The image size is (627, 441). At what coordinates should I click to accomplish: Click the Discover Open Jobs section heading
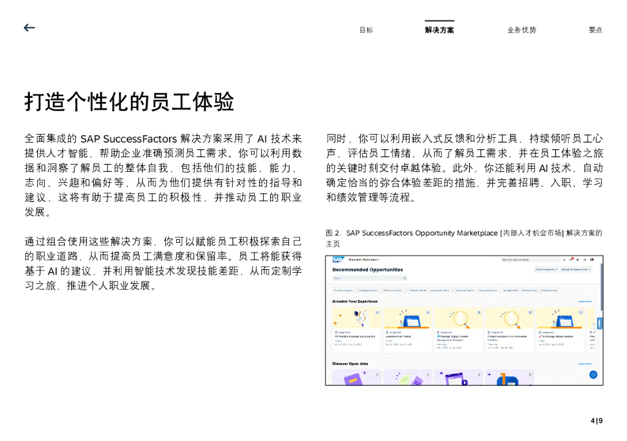350,364
